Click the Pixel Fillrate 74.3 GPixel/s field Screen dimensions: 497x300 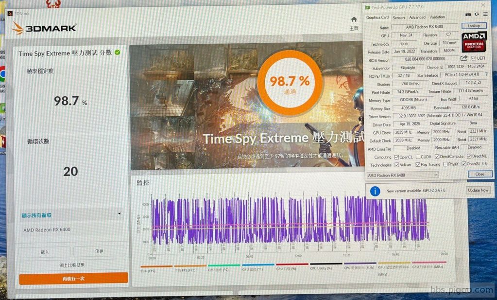point(408,91)
